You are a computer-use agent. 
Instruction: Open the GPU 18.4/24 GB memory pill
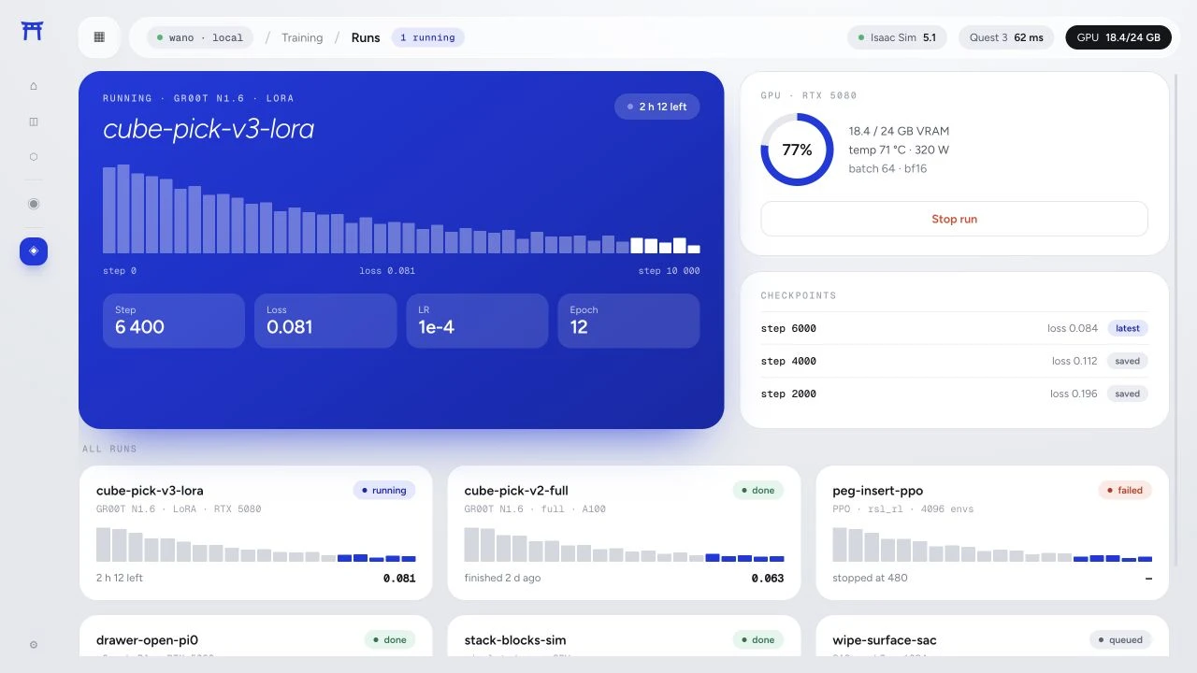pos(1118,37)
